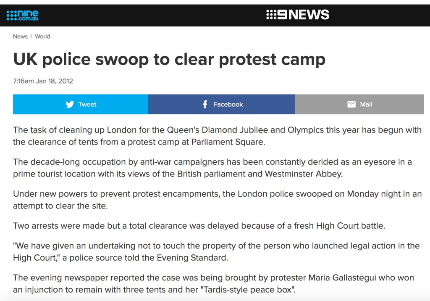Viewport: 430px width, 301px height.
Task: Click the paragraph mentioning Queen's Diamond Jubilee
Action: (217, 135)
